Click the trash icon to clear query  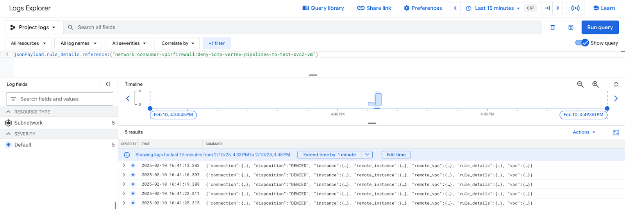pyautogui.click(x=552, y=27)
